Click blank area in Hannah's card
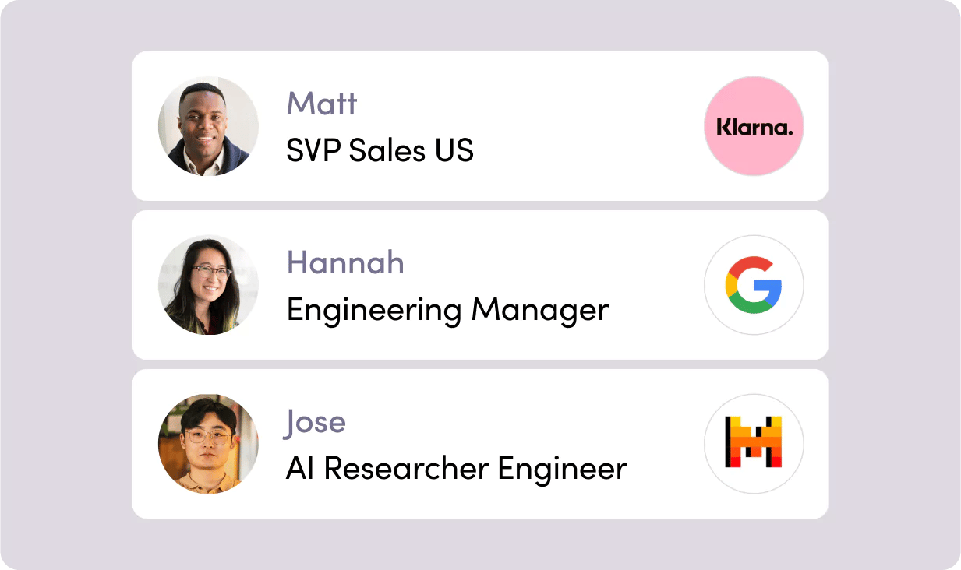 (x=655, y=265)
